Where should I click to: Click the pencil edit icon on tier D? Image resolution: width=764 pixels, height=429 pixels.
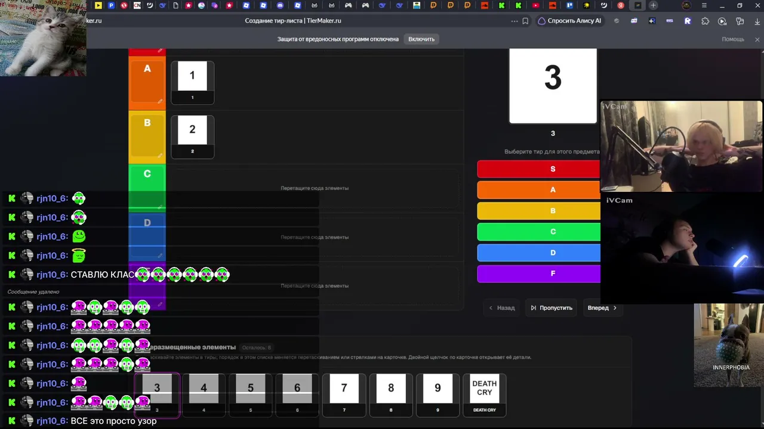pos(160,256)
